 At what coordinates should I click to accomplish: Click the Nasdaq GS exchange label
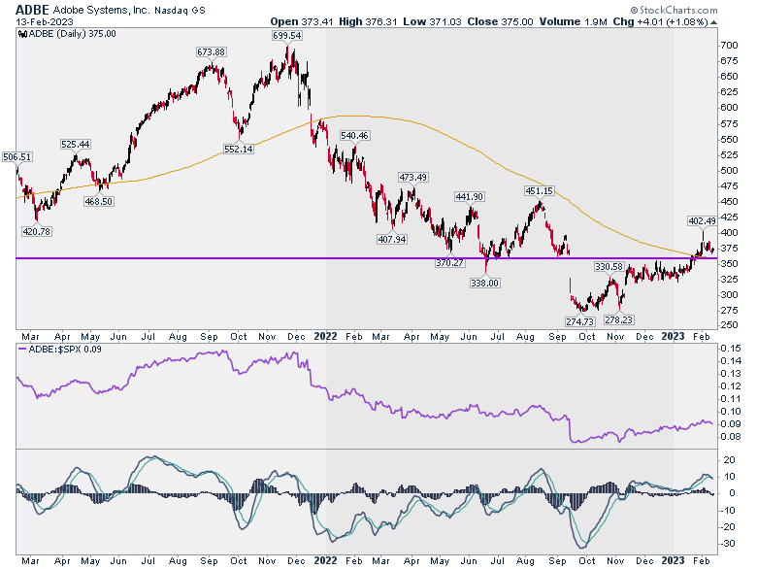click(180, 10)
